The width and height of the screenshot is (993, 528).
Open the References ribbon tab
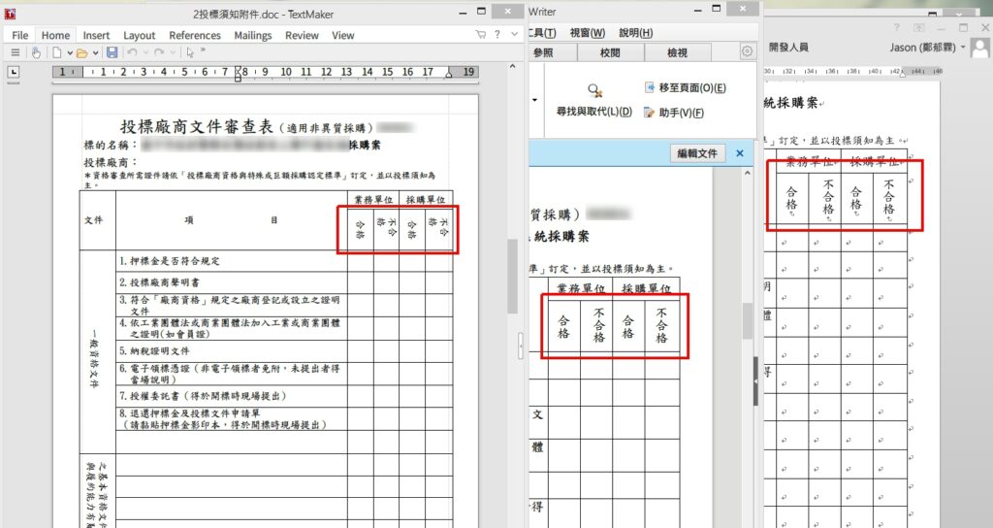coord(195,36)
